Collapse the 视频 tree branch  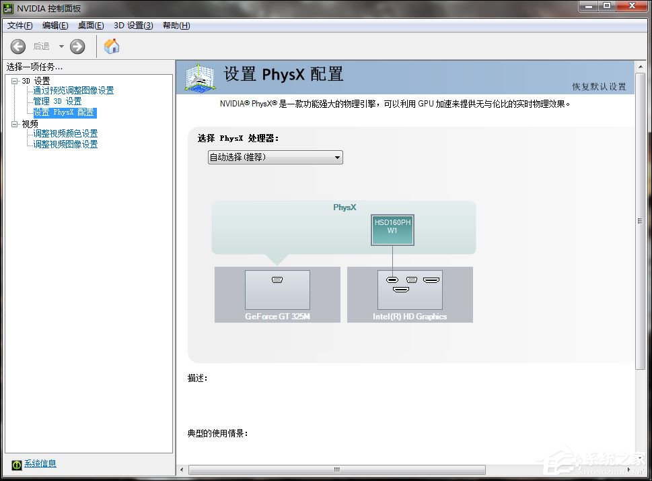tap(14, 123)
